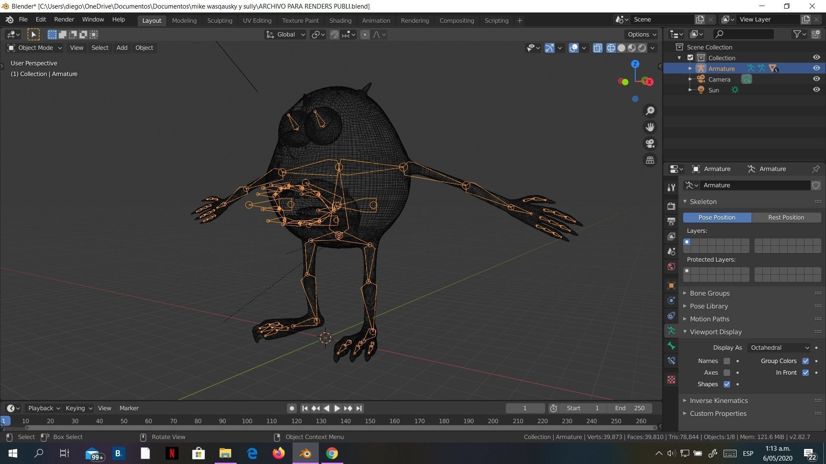This screenshot has height=464, width=826.
Task: Select material preview viewport shading
Action: coord(632,48)
